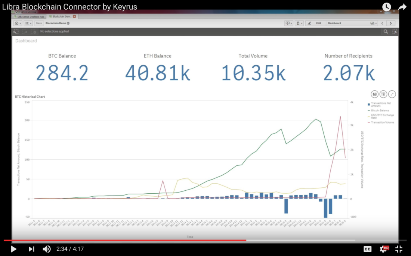Close the Blockchain Demo tab

click(74, 17)
